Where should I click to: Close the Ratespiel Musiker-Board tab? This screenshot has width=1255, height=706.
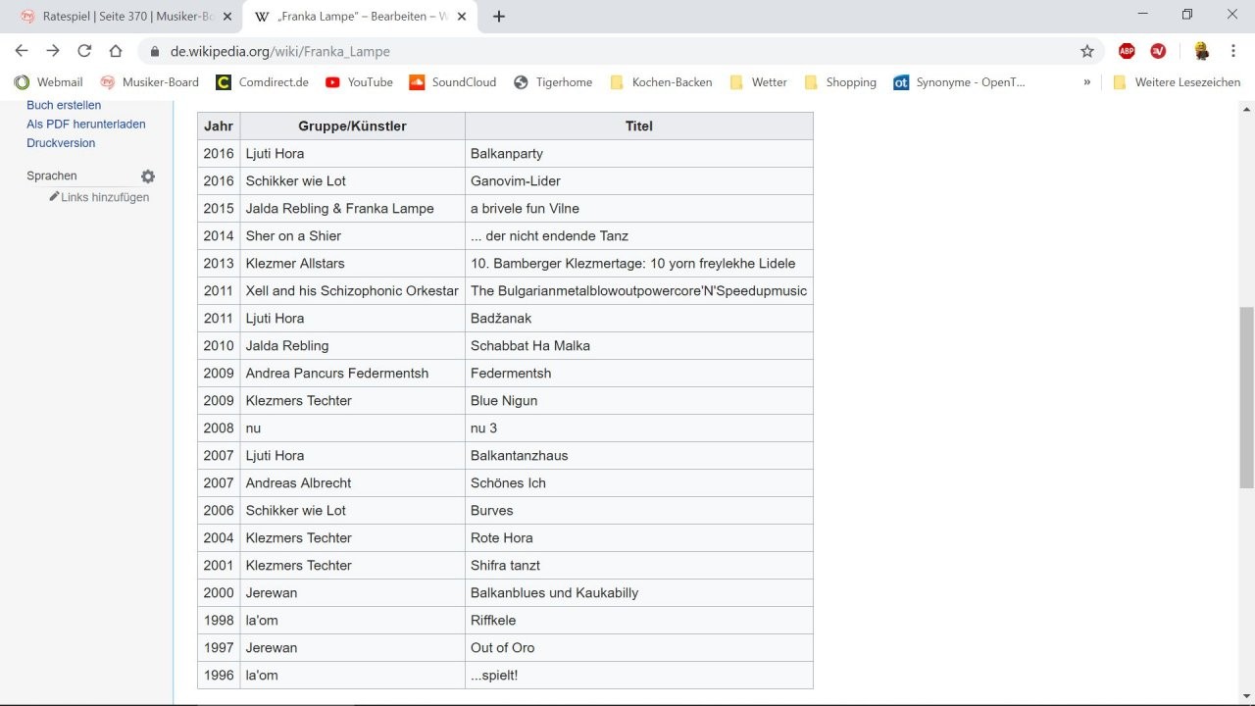coord(227,17)
